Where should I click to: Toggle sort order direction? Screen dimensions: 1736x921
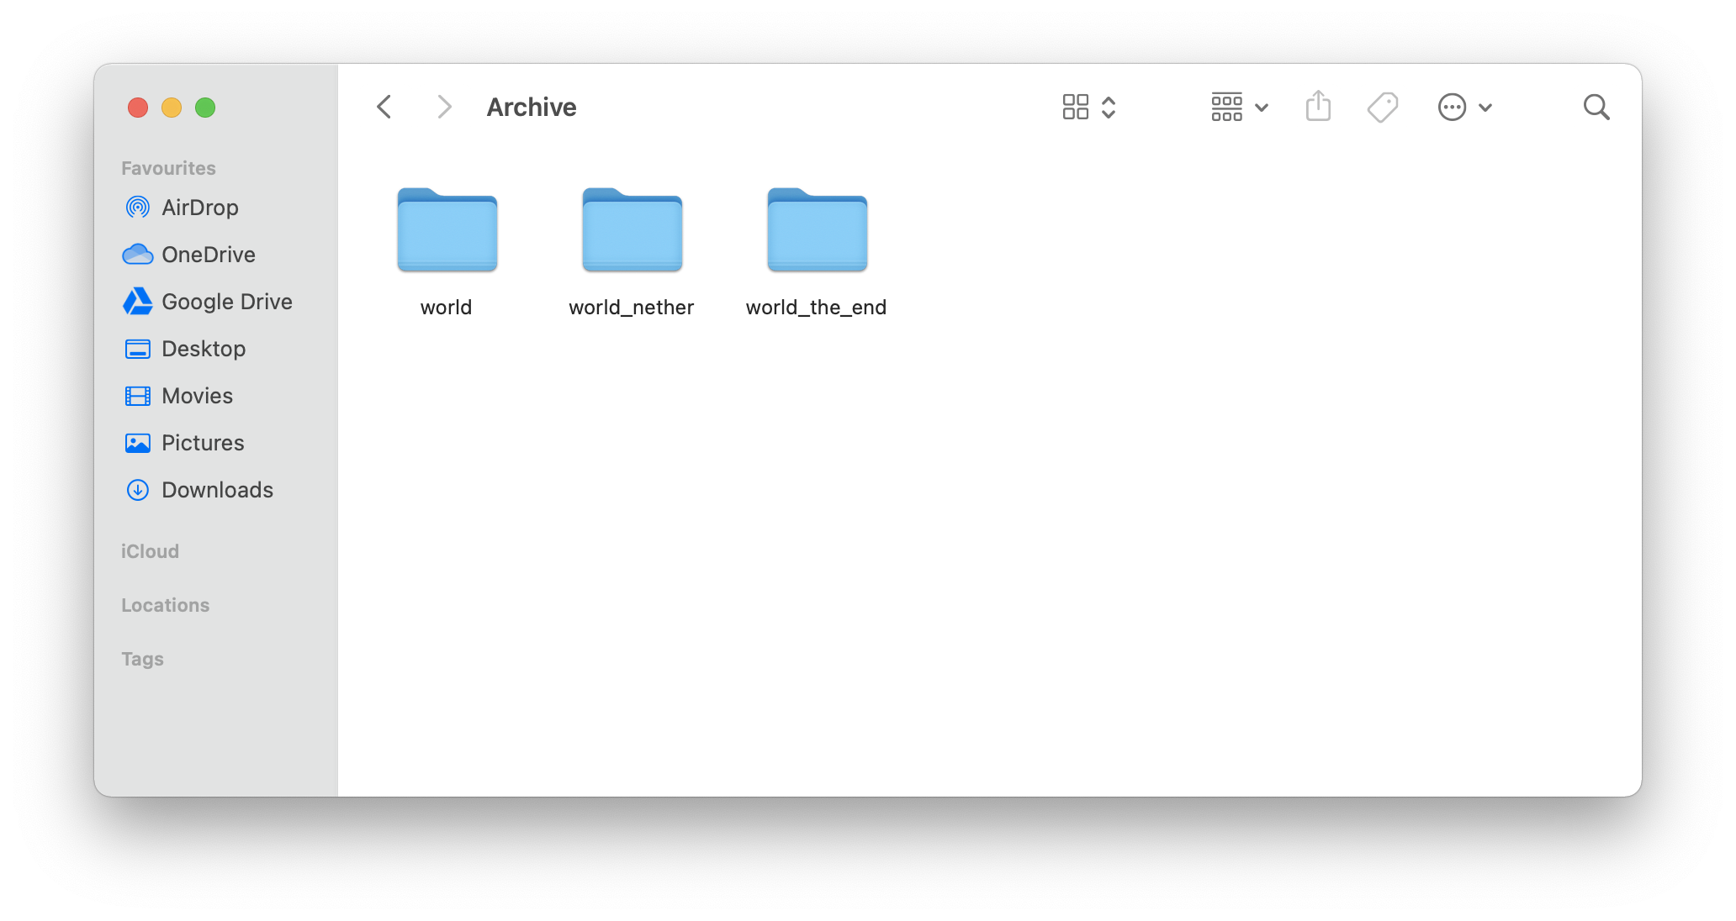click(x=1110, y=108)
